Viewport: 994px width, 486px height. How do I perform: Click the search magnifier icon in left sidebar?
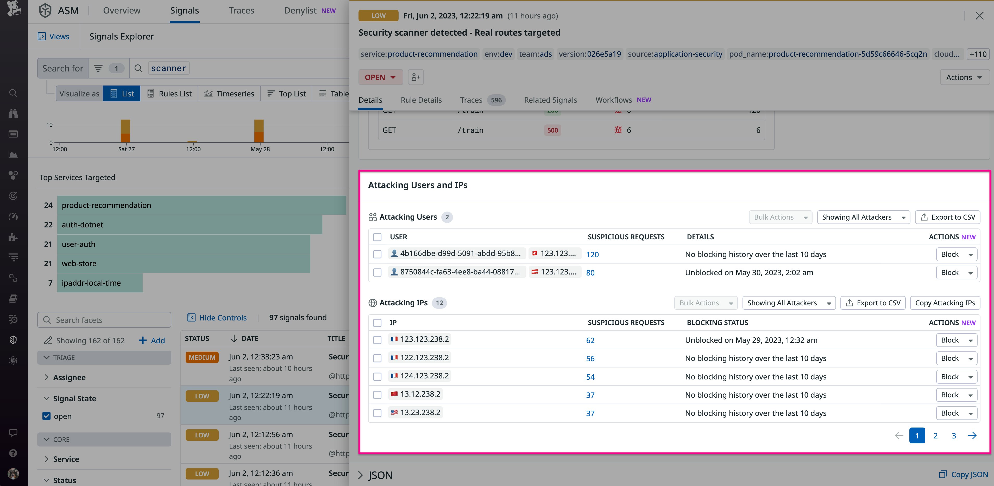coord(13,93)
